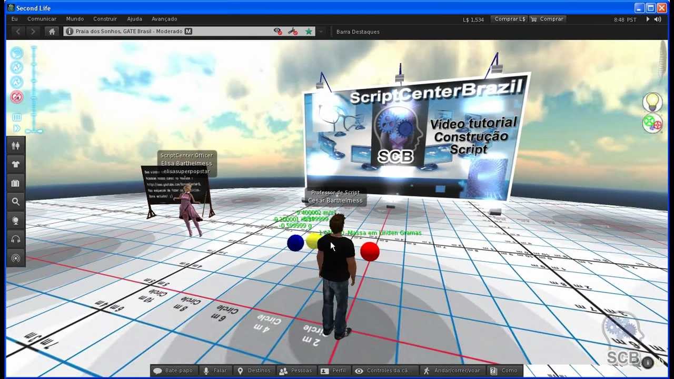The image size is (674, 379).
Task: Open the headphones sidebar button
Action: coord(16,240)
